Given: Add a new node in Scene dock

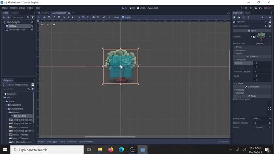Looking at the screenshot, I should [x=4, y=17].
